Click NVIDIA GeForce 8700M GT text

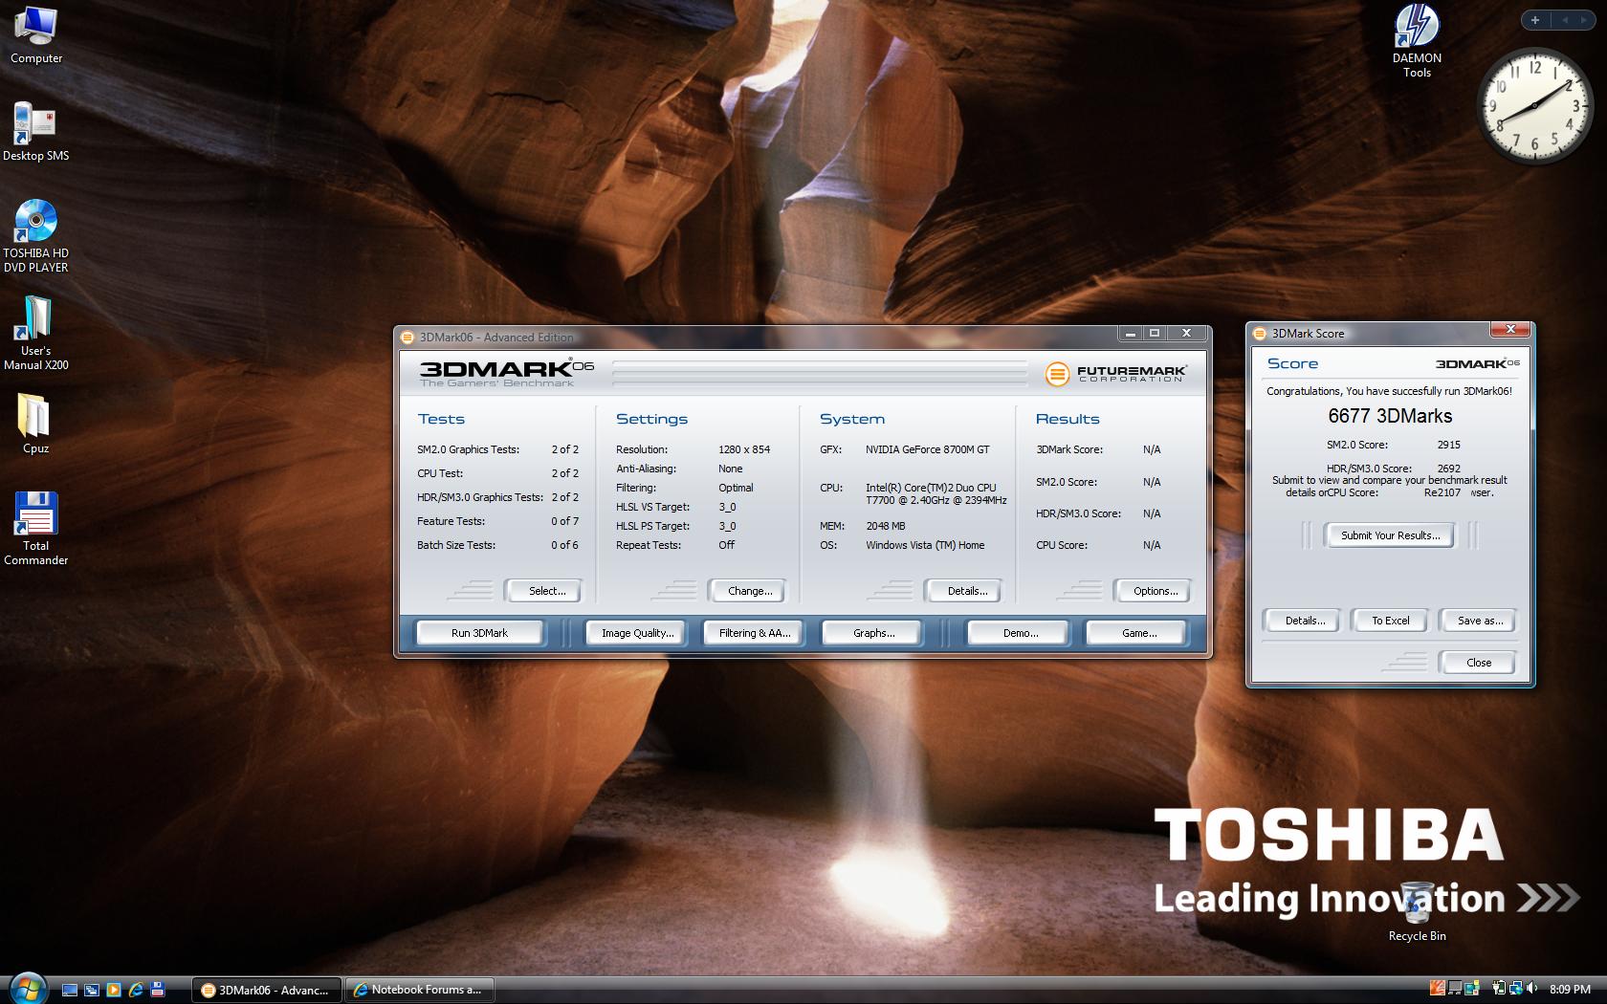tap(928, 449)
